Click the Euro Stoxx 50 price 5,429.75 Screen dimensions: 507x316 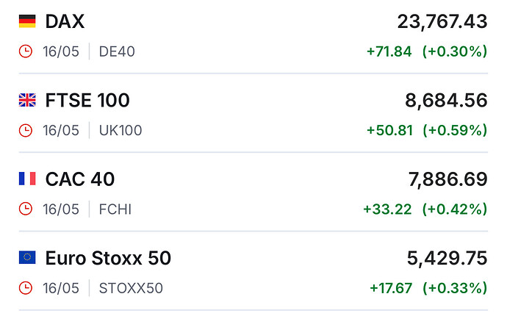447,258
